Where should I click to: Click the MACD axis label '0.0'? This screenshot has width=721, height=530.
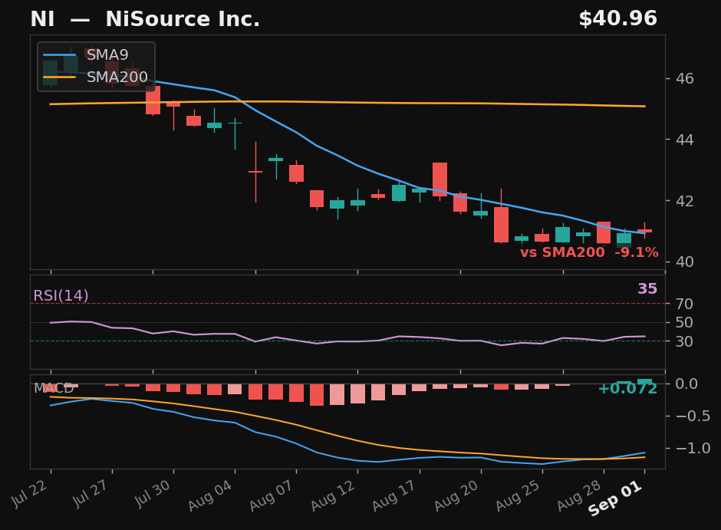click(x=686, y=384)
